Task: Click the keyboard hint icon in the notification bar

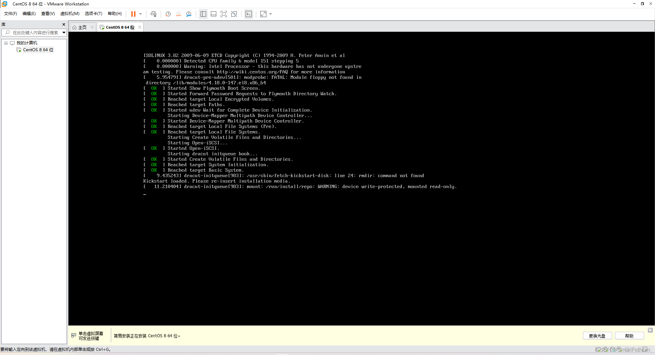Action: 73,336
